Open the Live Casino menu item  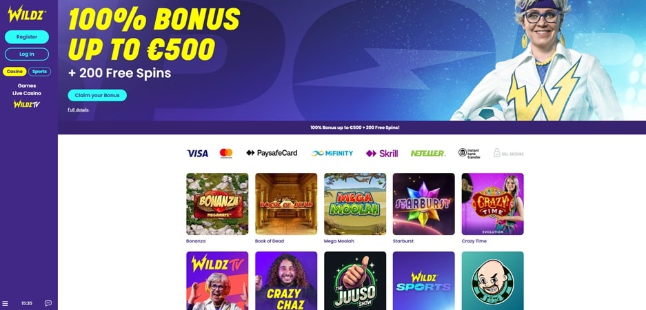27,93
